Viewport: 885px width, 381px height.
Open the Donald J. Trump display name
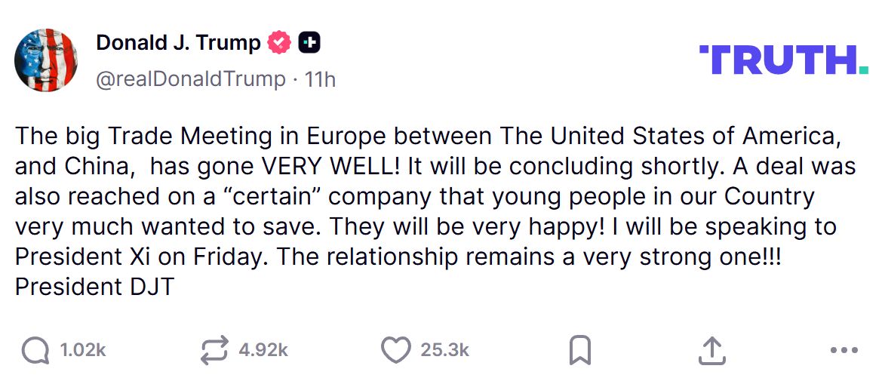coord(178,43)
